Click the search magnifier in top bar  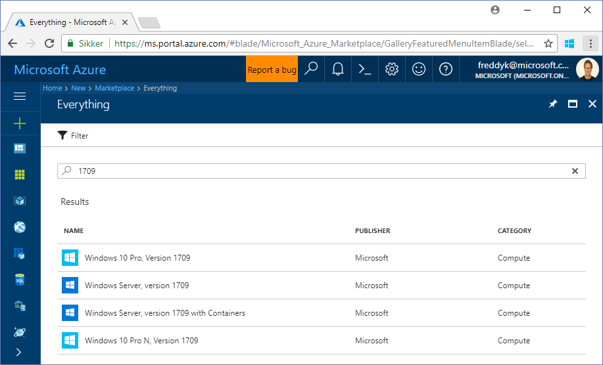tap(311, 69)
